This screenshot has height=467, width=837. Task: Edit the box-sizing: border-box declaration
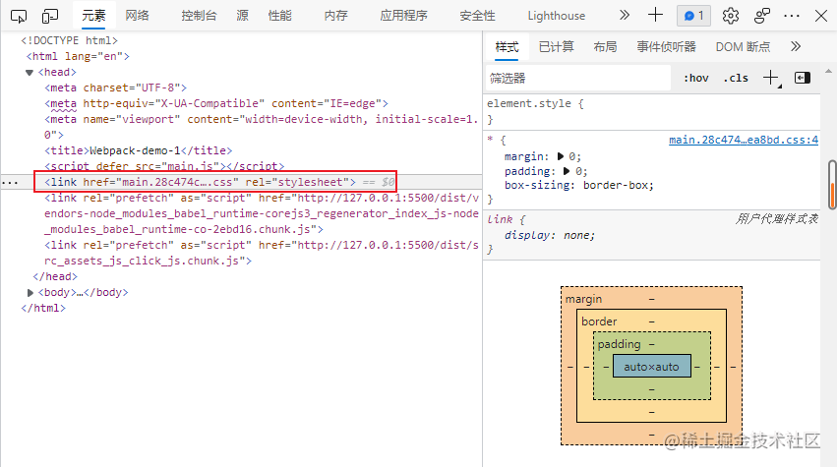579,185
